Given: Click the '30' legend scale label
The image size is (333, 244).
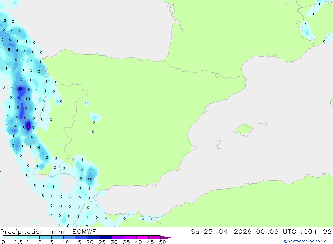Looking at the screenshot, I should pos(114,242).
